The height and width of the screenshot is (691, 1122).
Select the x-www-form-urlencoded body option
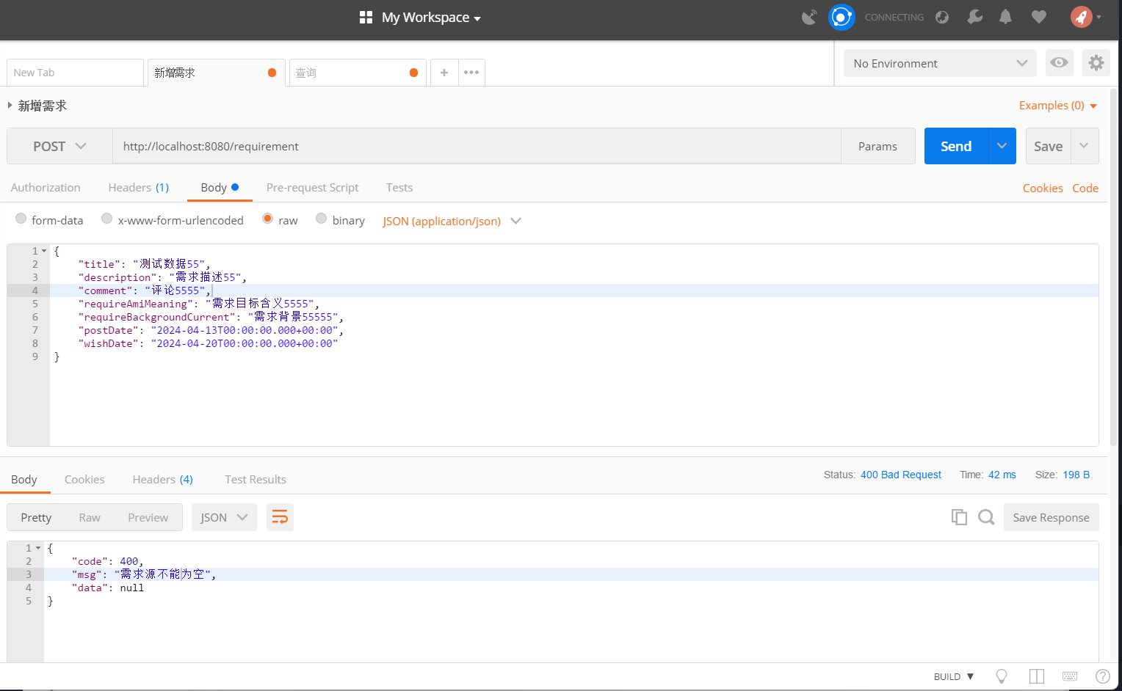[x=107, y=219]
